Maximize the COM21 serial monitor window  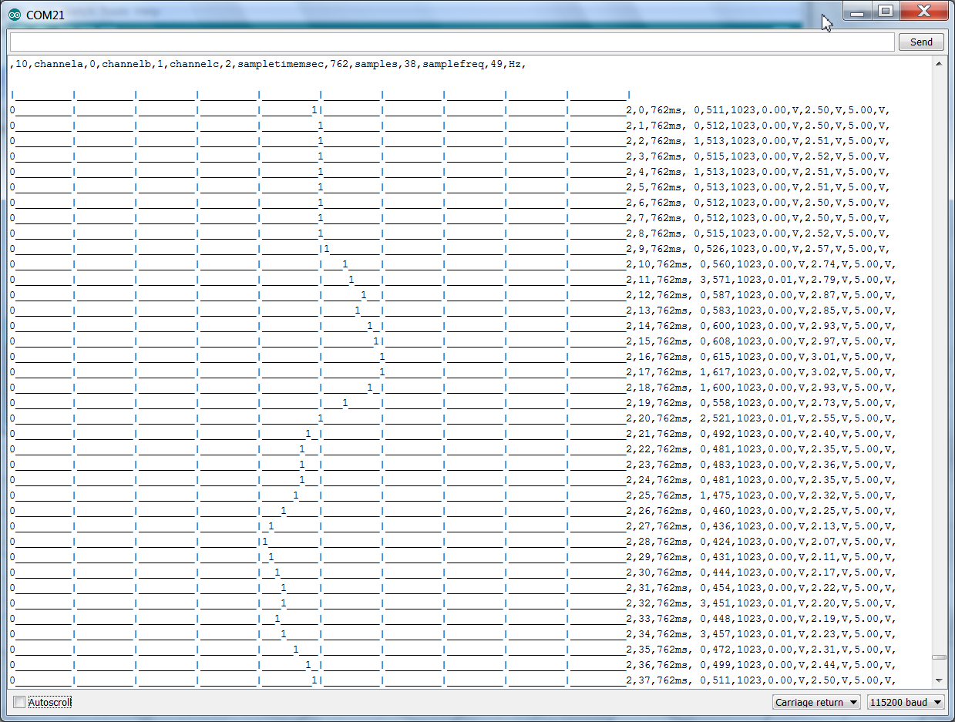(x=886, y=12)
